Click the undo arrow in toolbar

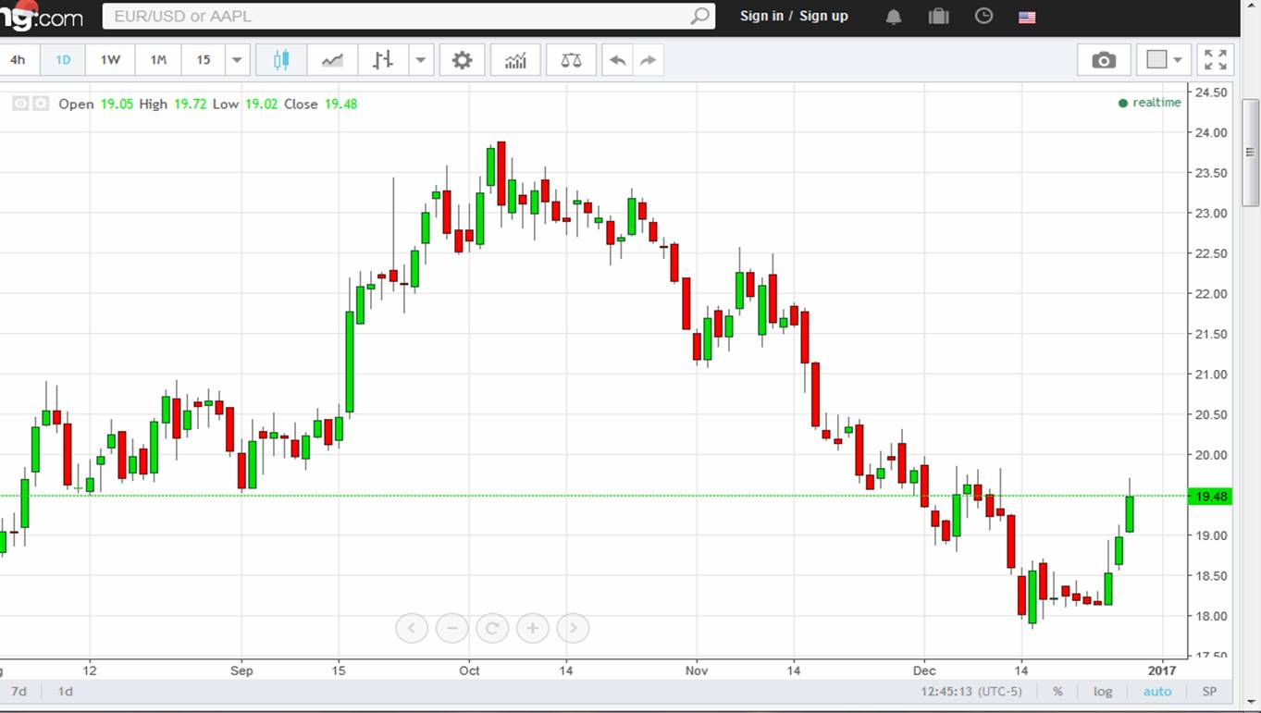[617, 60]
